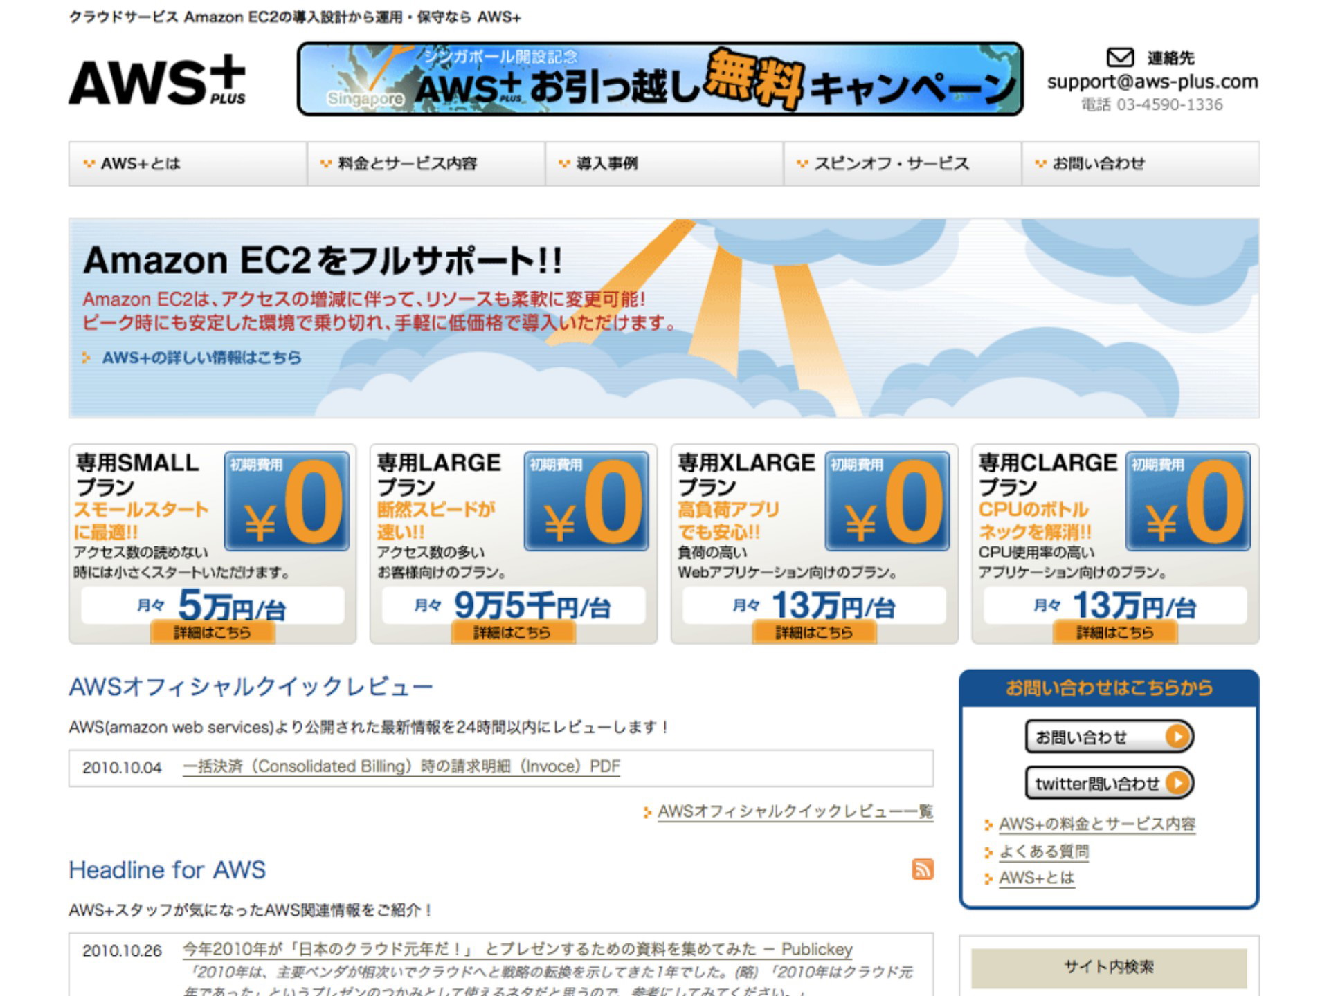Open AWS+の料金とサービス内容 sidebar link
1329x996 pixels.
tap(1097, 824)
